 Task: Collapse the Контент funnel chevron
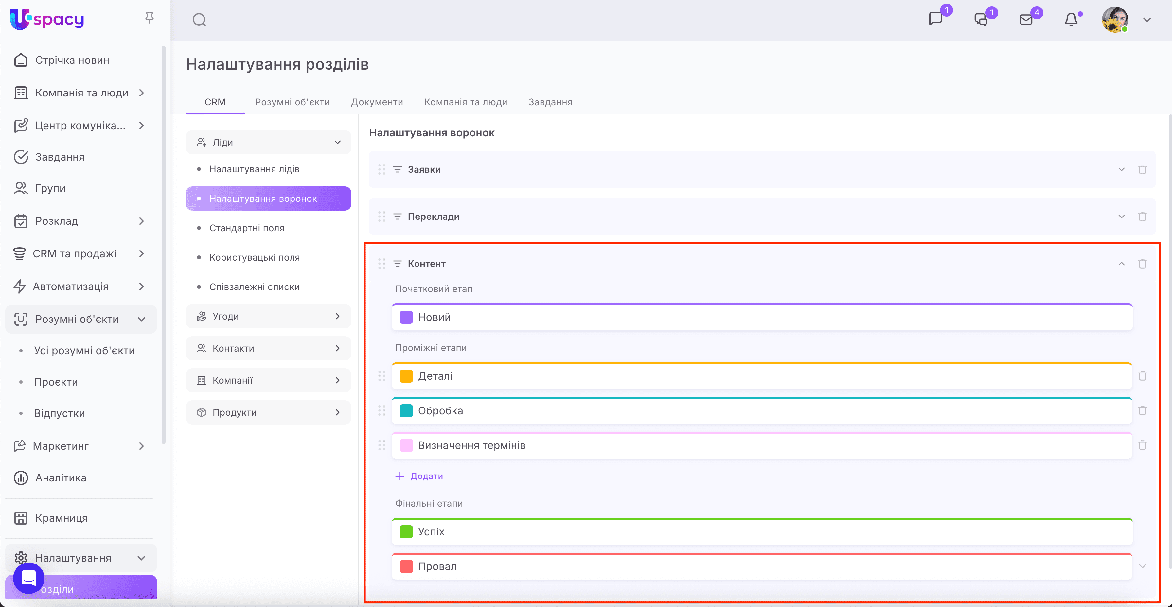[x=1121, y=264]
